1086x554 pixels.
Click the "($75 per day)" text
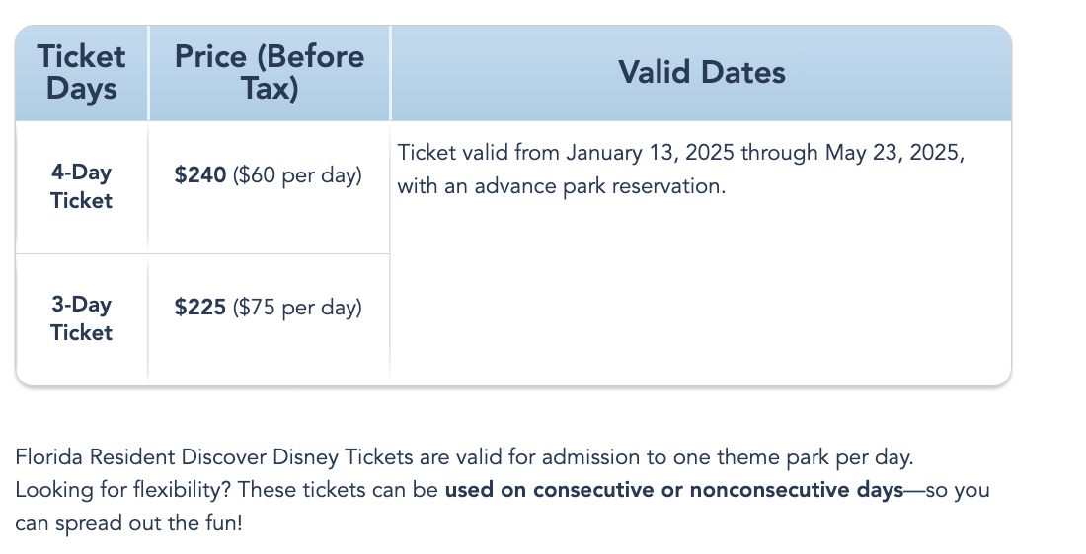point(297,308)
